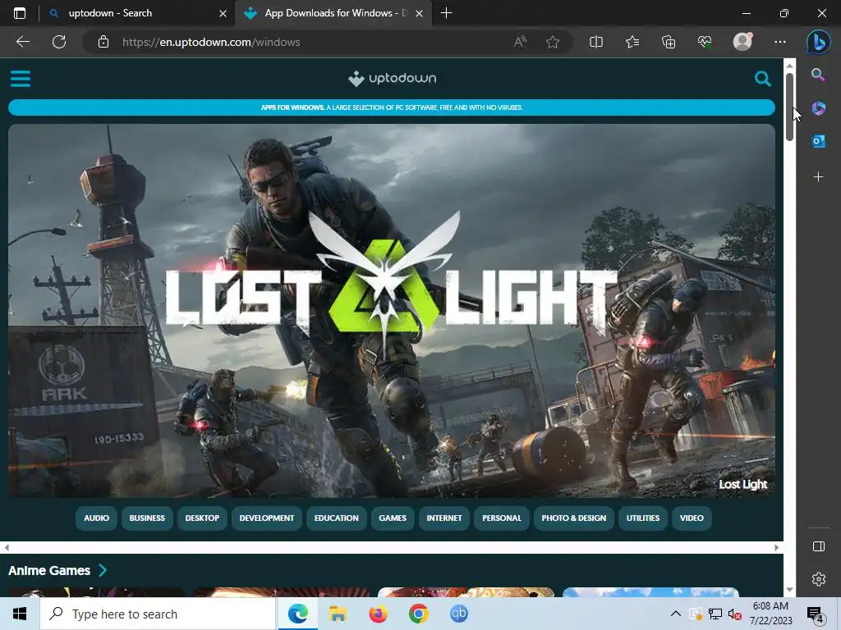Open the tab actions menu
The width and height of the screenshot is (841, 630).
click(20, 13)
